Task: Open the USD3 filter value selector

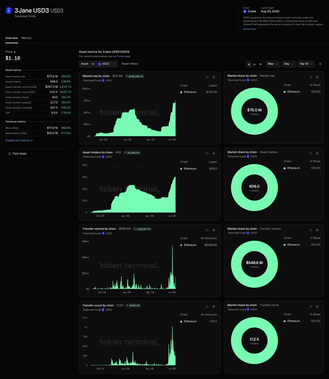Action: pyautogui.click(x=104, y=64)
